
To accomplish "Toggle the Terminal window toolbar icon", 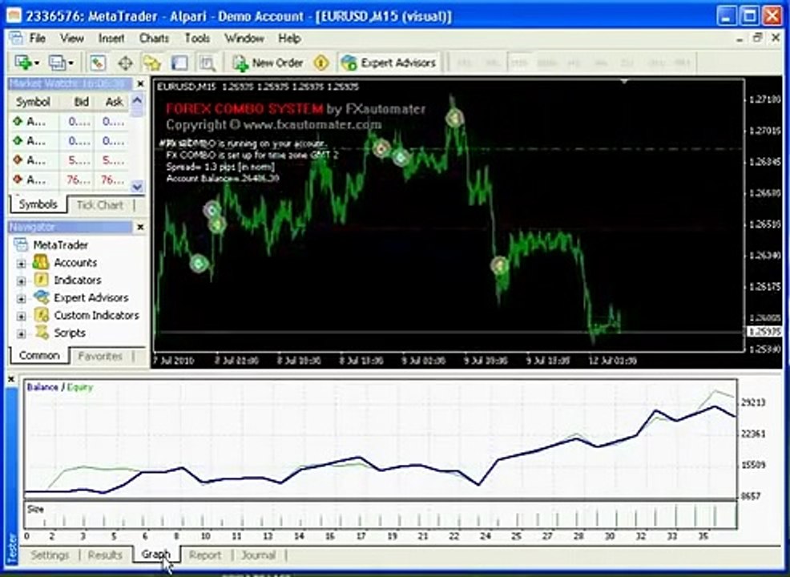I will (x=179, y=63).
